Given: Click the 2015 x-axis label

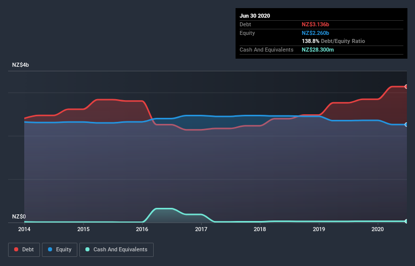Looking at the screenshot, I should coord(83,229).
